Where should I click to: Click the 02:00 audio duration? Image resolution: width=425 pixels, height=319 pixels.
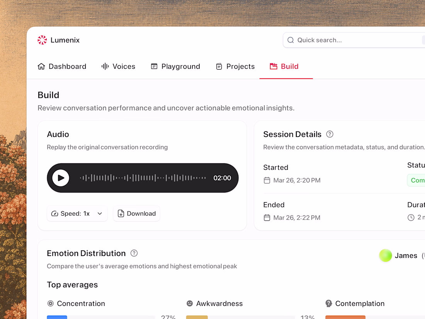click(x=222, y=178)
